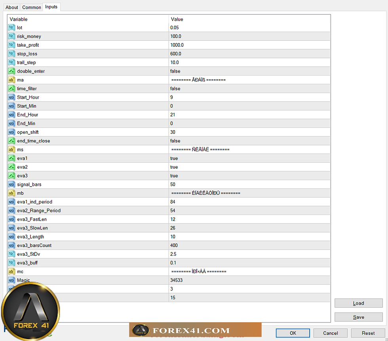This screenshot has height=341, width=388.
Task: Click the boolean icon beside eva2
Action: pos(11,167)
